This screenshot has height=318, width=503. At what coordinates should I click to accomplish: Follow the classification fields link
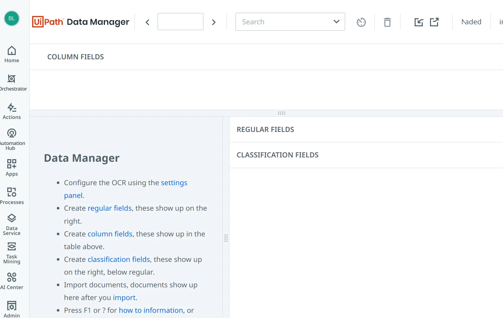tap(119, 260)
